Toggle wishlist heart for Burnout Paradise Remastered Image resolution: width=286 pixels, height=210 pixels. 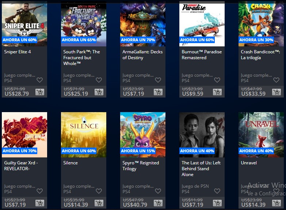[x=217, y=80]
